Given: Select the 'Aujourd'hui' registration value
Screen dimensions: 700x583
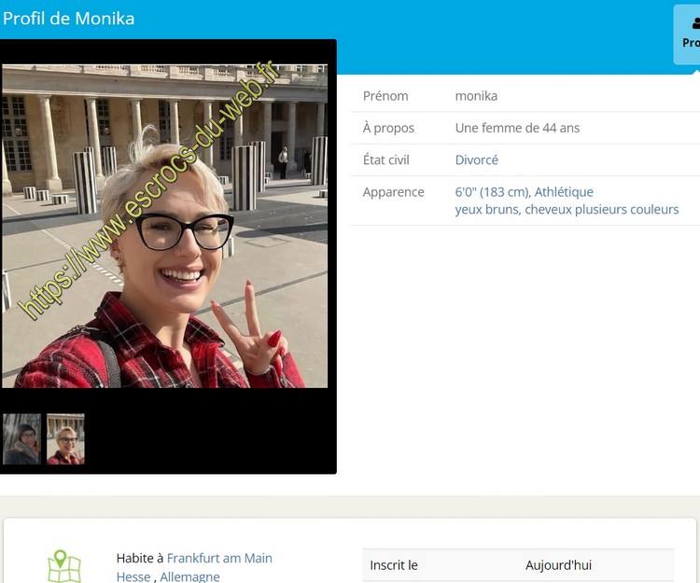Looking at the screenshot, I should coord(558,565).
